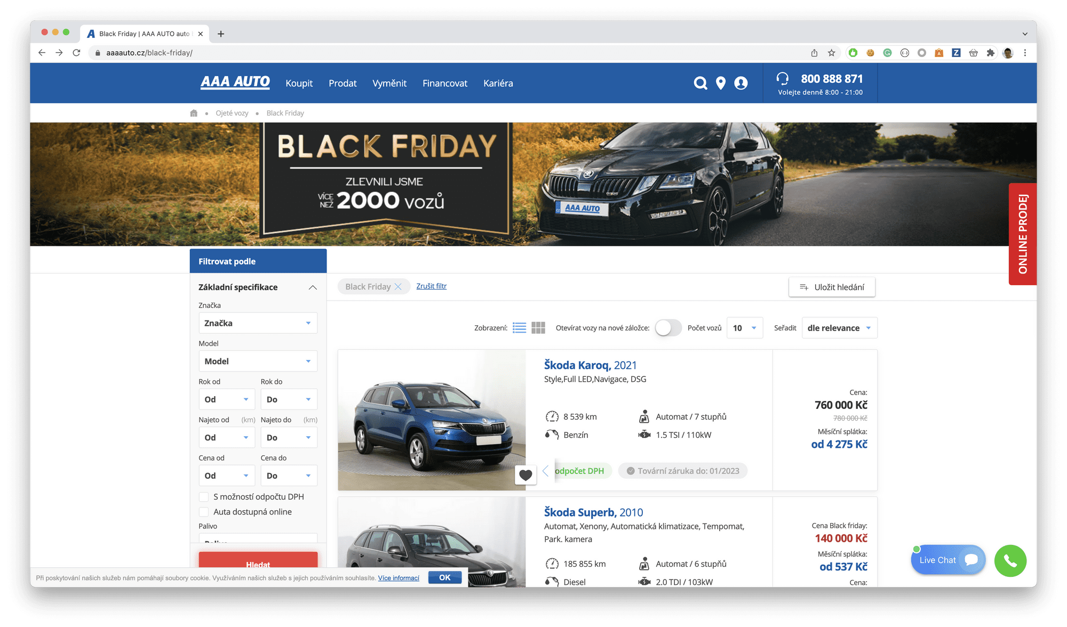Open the search magnifier icon
Screen dimensions: 1067x627
pyautogui.click(x=700, y=83)
